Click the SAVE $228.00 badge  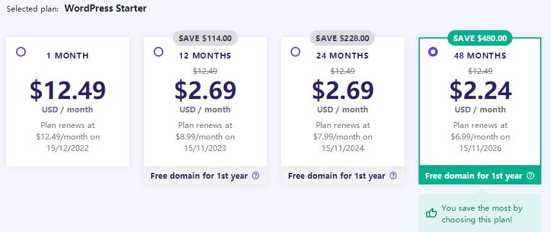tap(342, 39)
